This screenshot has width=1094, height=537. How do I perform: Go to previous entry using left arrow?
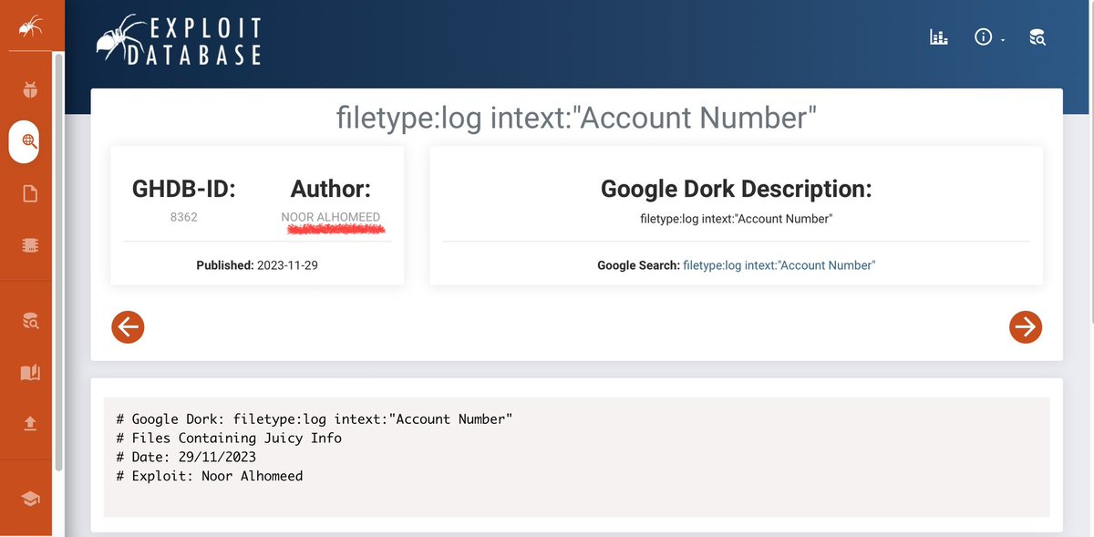[128, 326]
